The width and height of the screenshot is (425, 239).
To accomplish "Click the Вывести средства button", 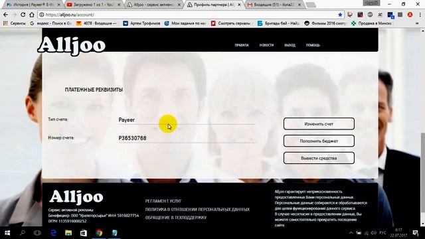I will 319,158.
